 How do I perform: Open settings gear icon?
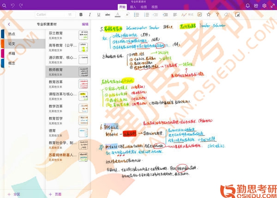click(264, 6)
